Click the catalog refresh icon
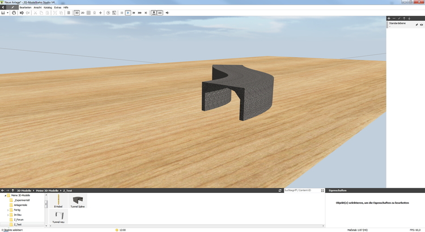The width and height of the screenshot is (425, 232). point(280,191)
